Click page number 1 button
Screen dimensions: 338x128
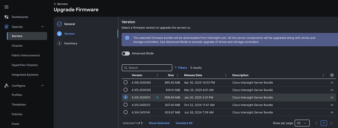coord(324,123)
